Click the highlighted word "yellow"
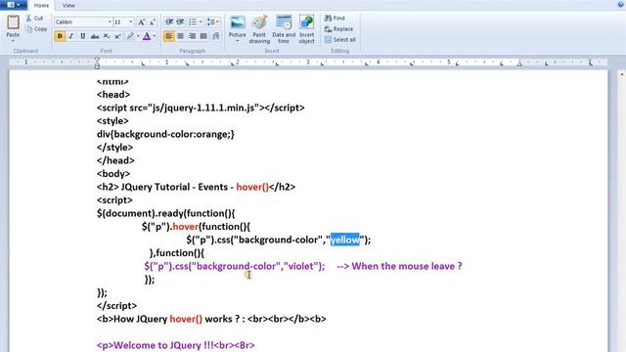The image size is (626, 352). 345,240
